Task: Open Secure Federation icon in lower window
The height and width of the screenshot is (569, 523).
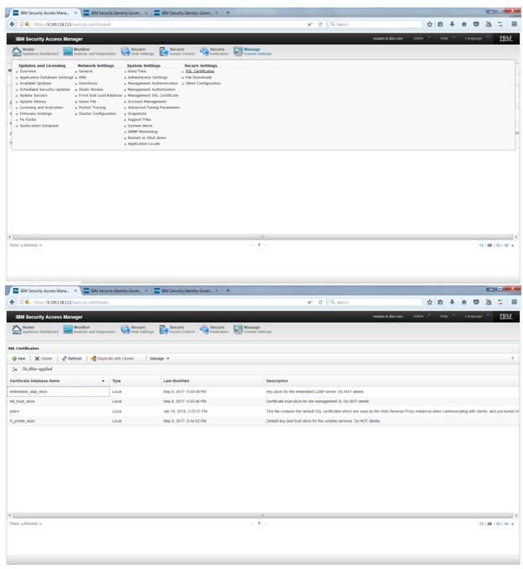Action: point(204,329)
